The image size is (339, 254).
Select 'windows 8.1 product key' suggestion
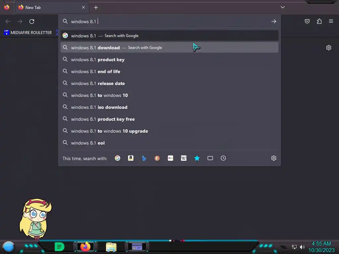(169, 60)
